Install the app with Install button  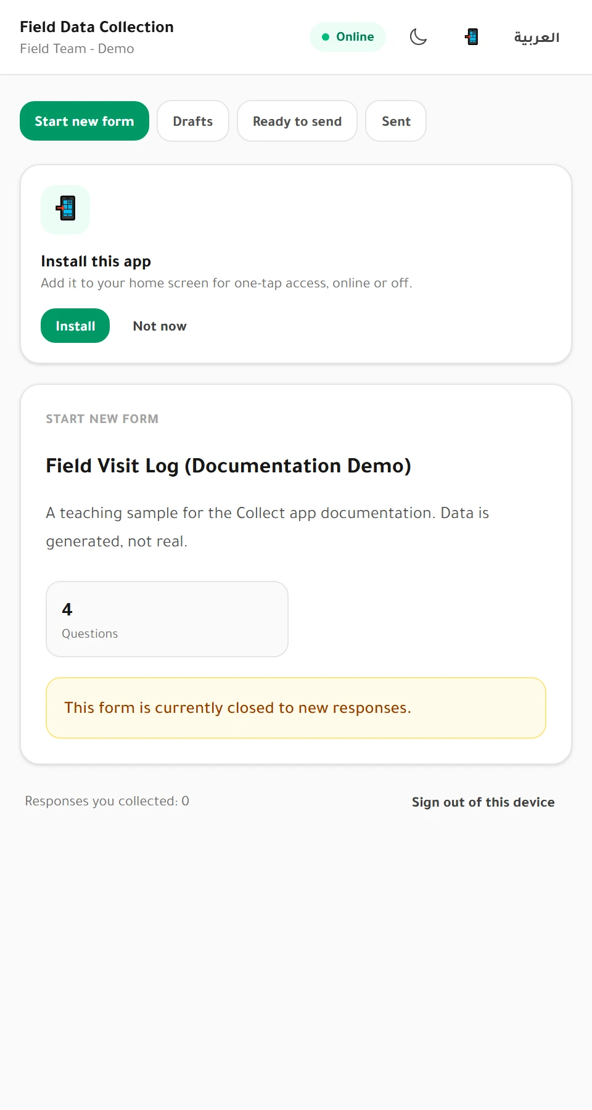pos(75,326)
